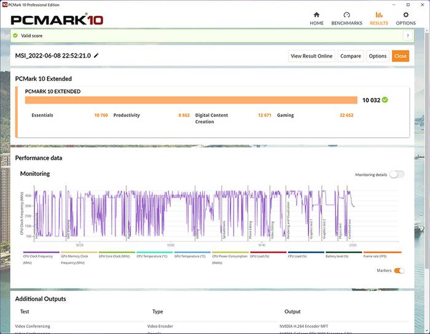The width and height of the screenshot is (430, 334).
Task: Click the Spreadsheets marker in the chart
Action: (x=224, y=230)
